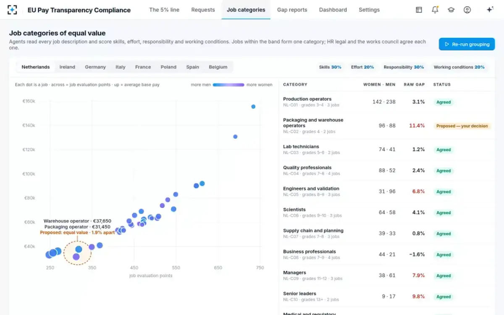Open the Senior leaders category
This screenshot has height=315, width=504.
tap(386, 297)
